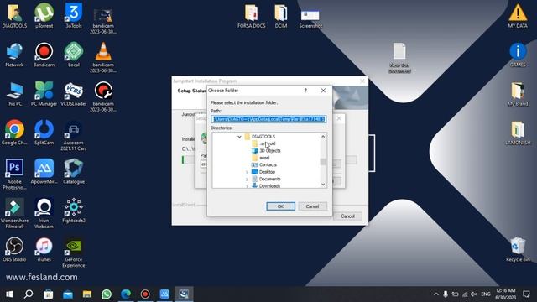537x302 pixels.
Task: Collapse the DIAGTOOLS tree node
Action: coord(239,137)
